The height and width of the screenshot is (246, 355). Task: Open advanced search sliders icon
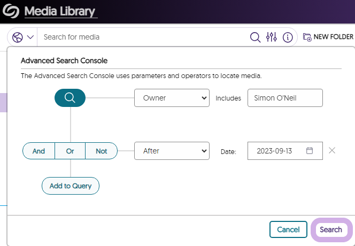pos(272,37)
